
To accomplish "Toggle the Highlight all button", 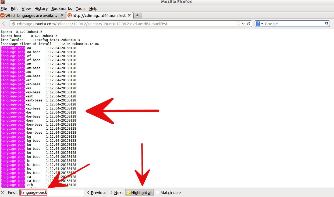I will point(140,192).
